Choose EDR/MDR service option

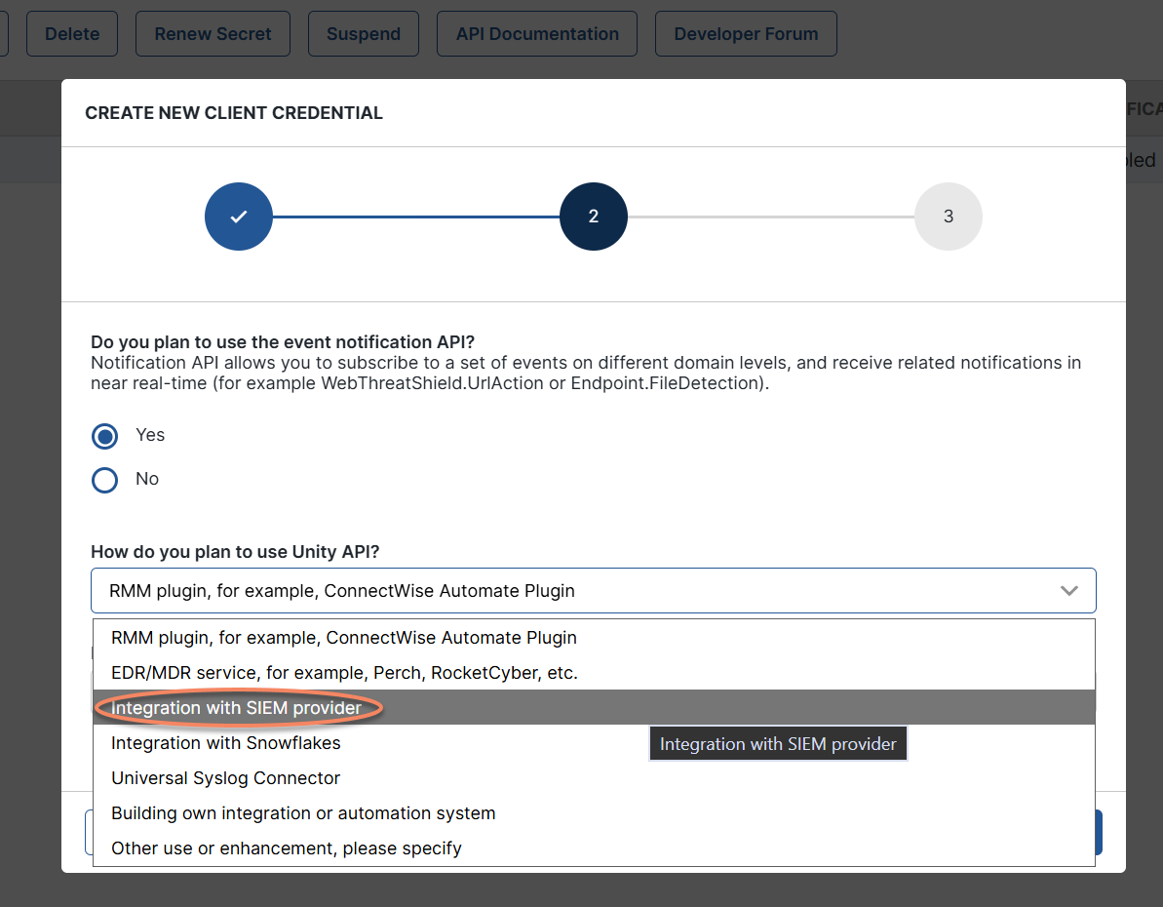(594, 673)
